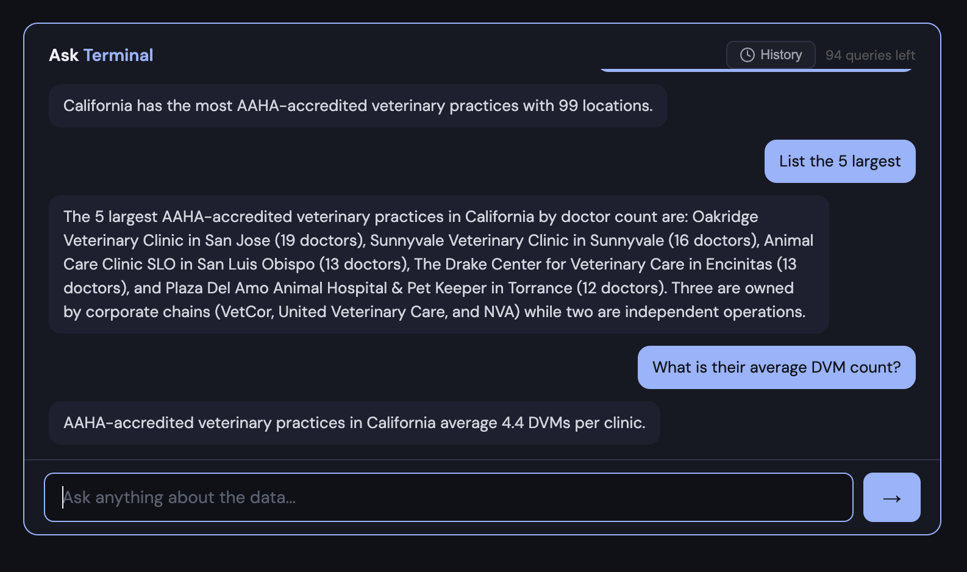Click 'Oakridge' in the 5 largest answer

pyautogui.click(x=725, y=217)
